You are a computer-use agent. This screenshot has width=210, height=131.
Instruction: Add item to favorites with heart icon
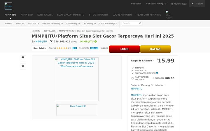pos(23,58)
